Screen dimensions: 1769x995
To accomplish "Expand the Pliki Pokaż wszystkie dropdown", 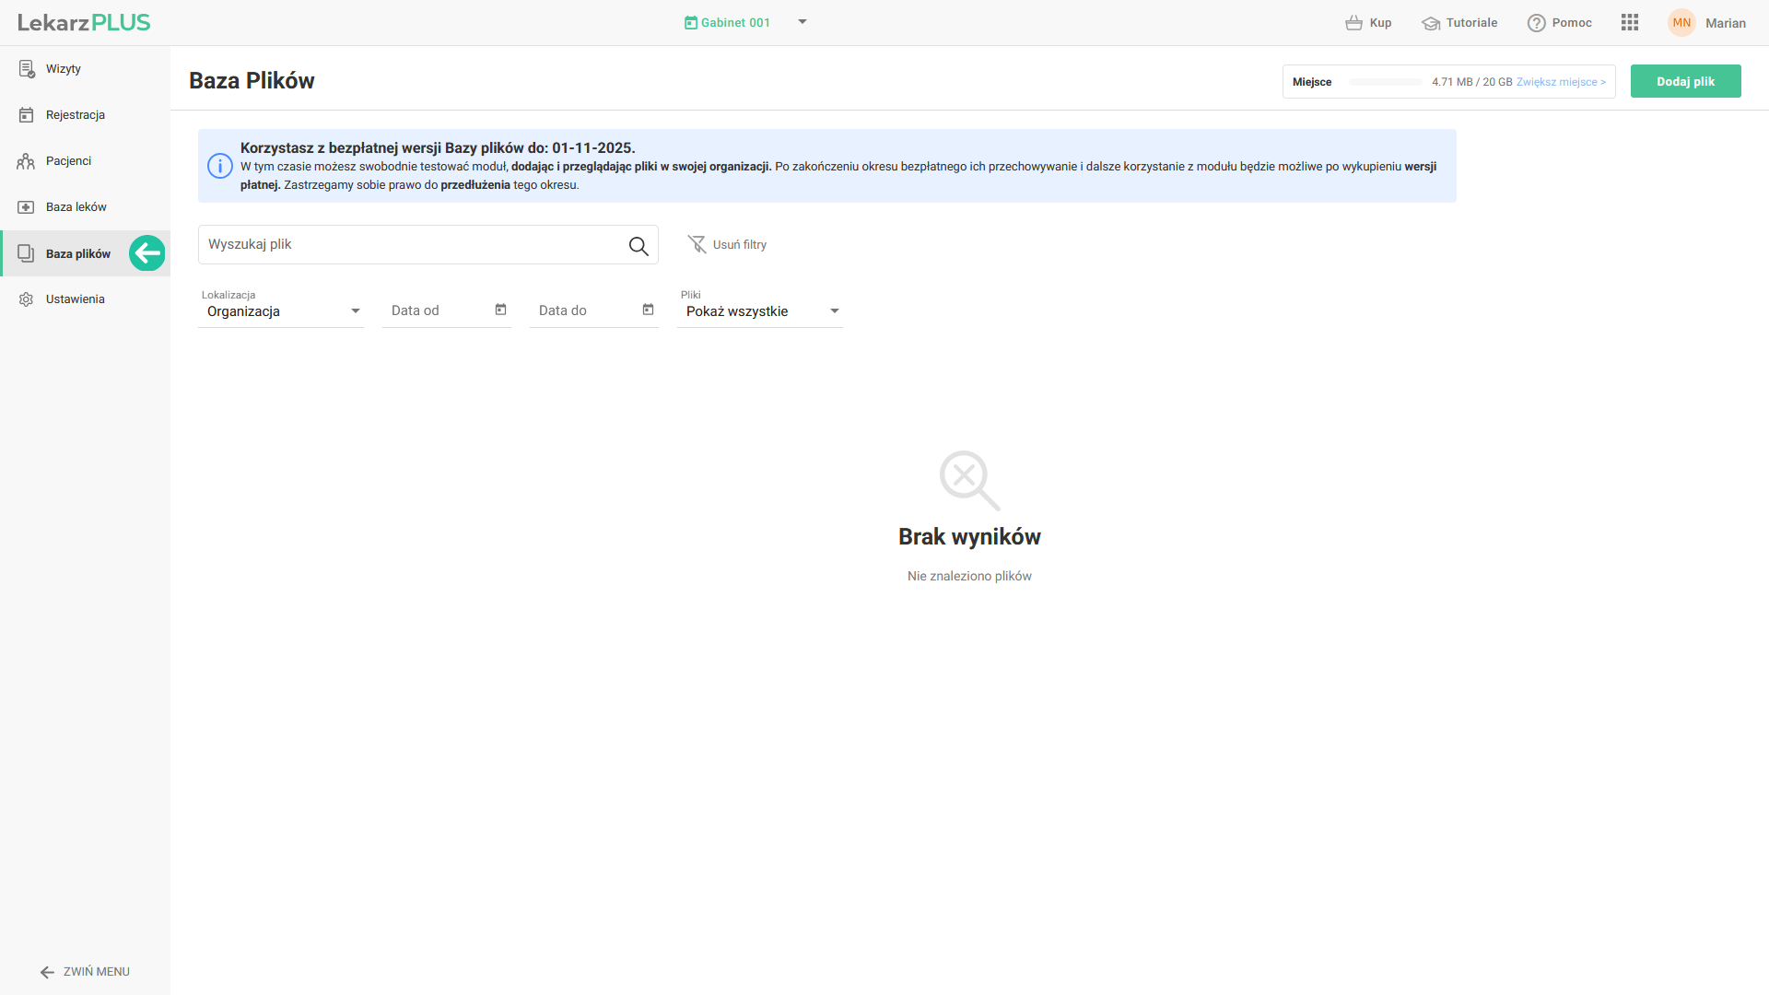I will (835, 311).
